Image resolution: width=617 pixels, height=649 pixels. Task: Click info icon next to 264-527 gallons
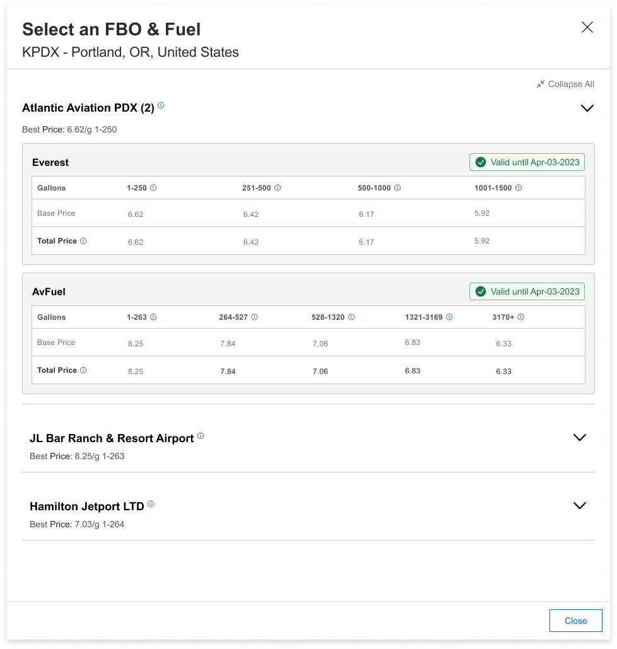pyautogui.click(x=255, y=317)
